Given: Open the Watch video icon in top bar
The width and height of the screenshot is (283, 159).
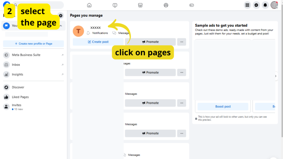Looking at the screenshot, I should (x=115, y=5).
